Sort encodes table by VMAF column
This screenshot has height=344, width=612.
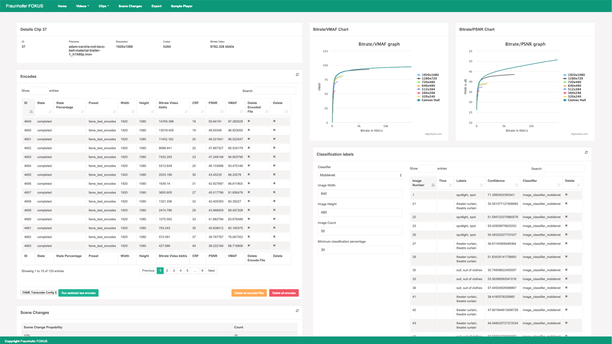(235, 107)
